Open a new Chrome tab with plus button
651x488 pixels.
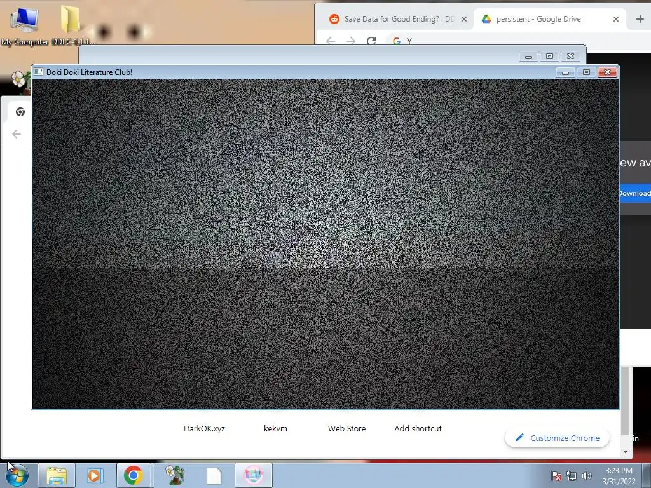tap(640, 19)
